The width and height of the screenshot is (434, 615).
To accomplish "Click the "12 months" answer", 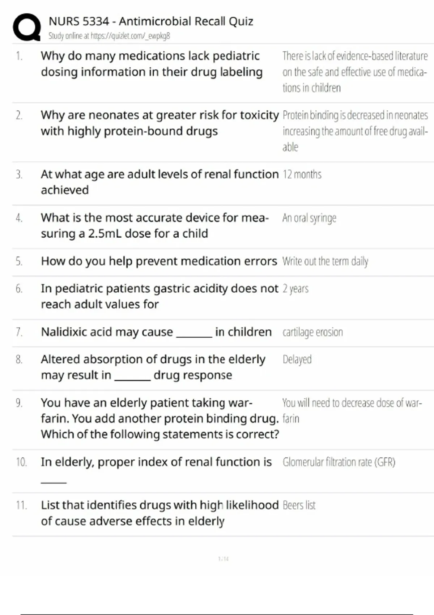I will (x=302, y=174).
